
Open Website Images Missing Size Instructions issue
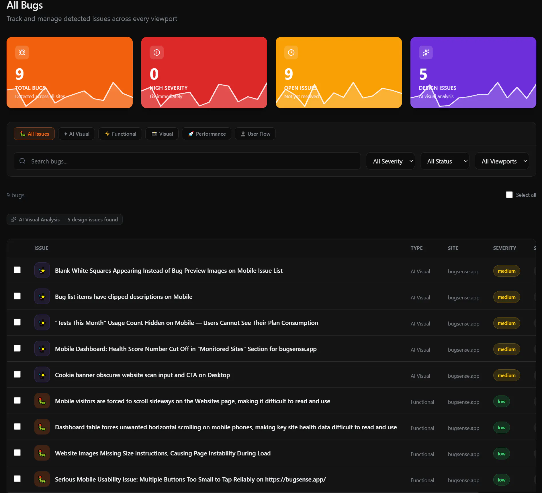point(163,453)
